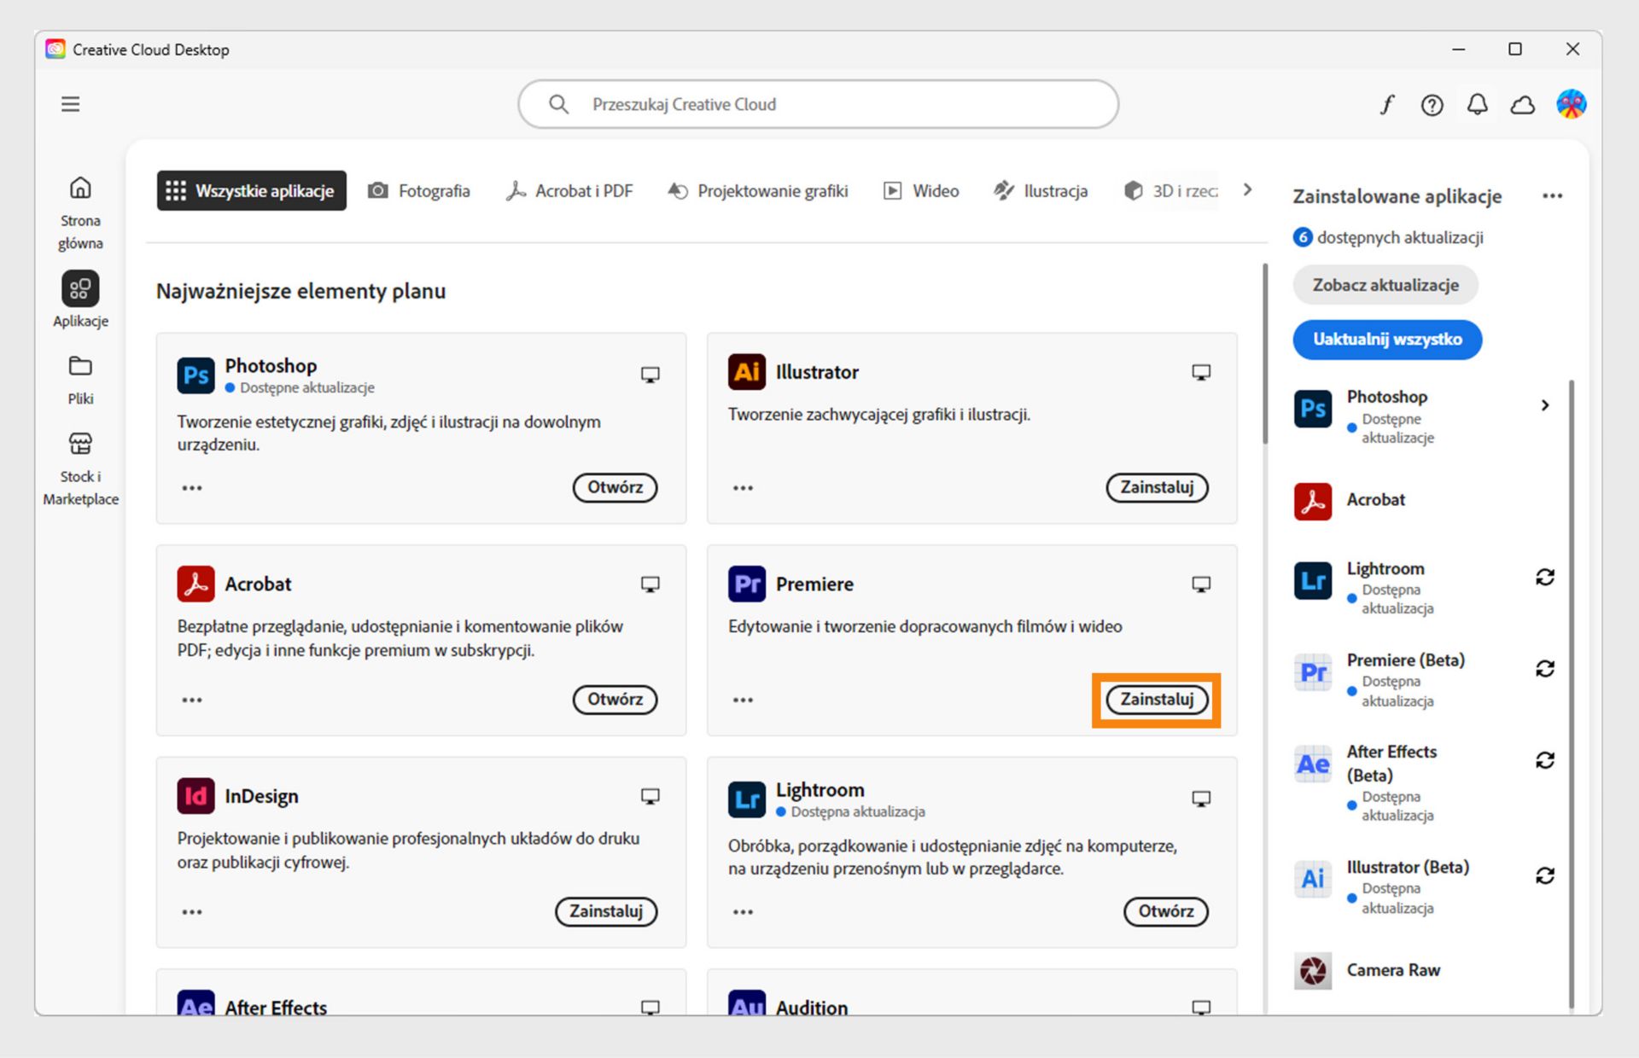Image resolution: width=1639 pixels, height=1058 pixels.
Task: Open Pliki in the left sidebar
Action: 80,380
